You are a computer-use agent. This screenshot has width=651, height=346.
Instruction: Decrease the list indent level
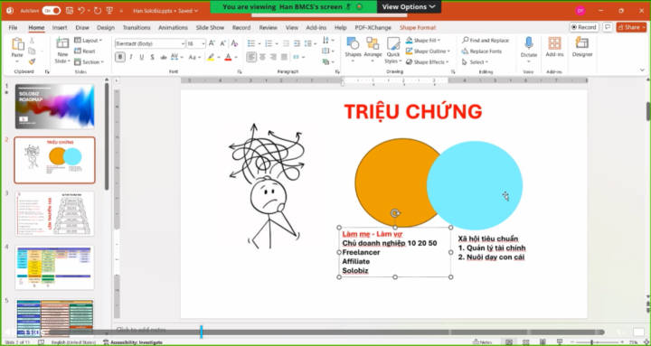(x=286, y=43)
